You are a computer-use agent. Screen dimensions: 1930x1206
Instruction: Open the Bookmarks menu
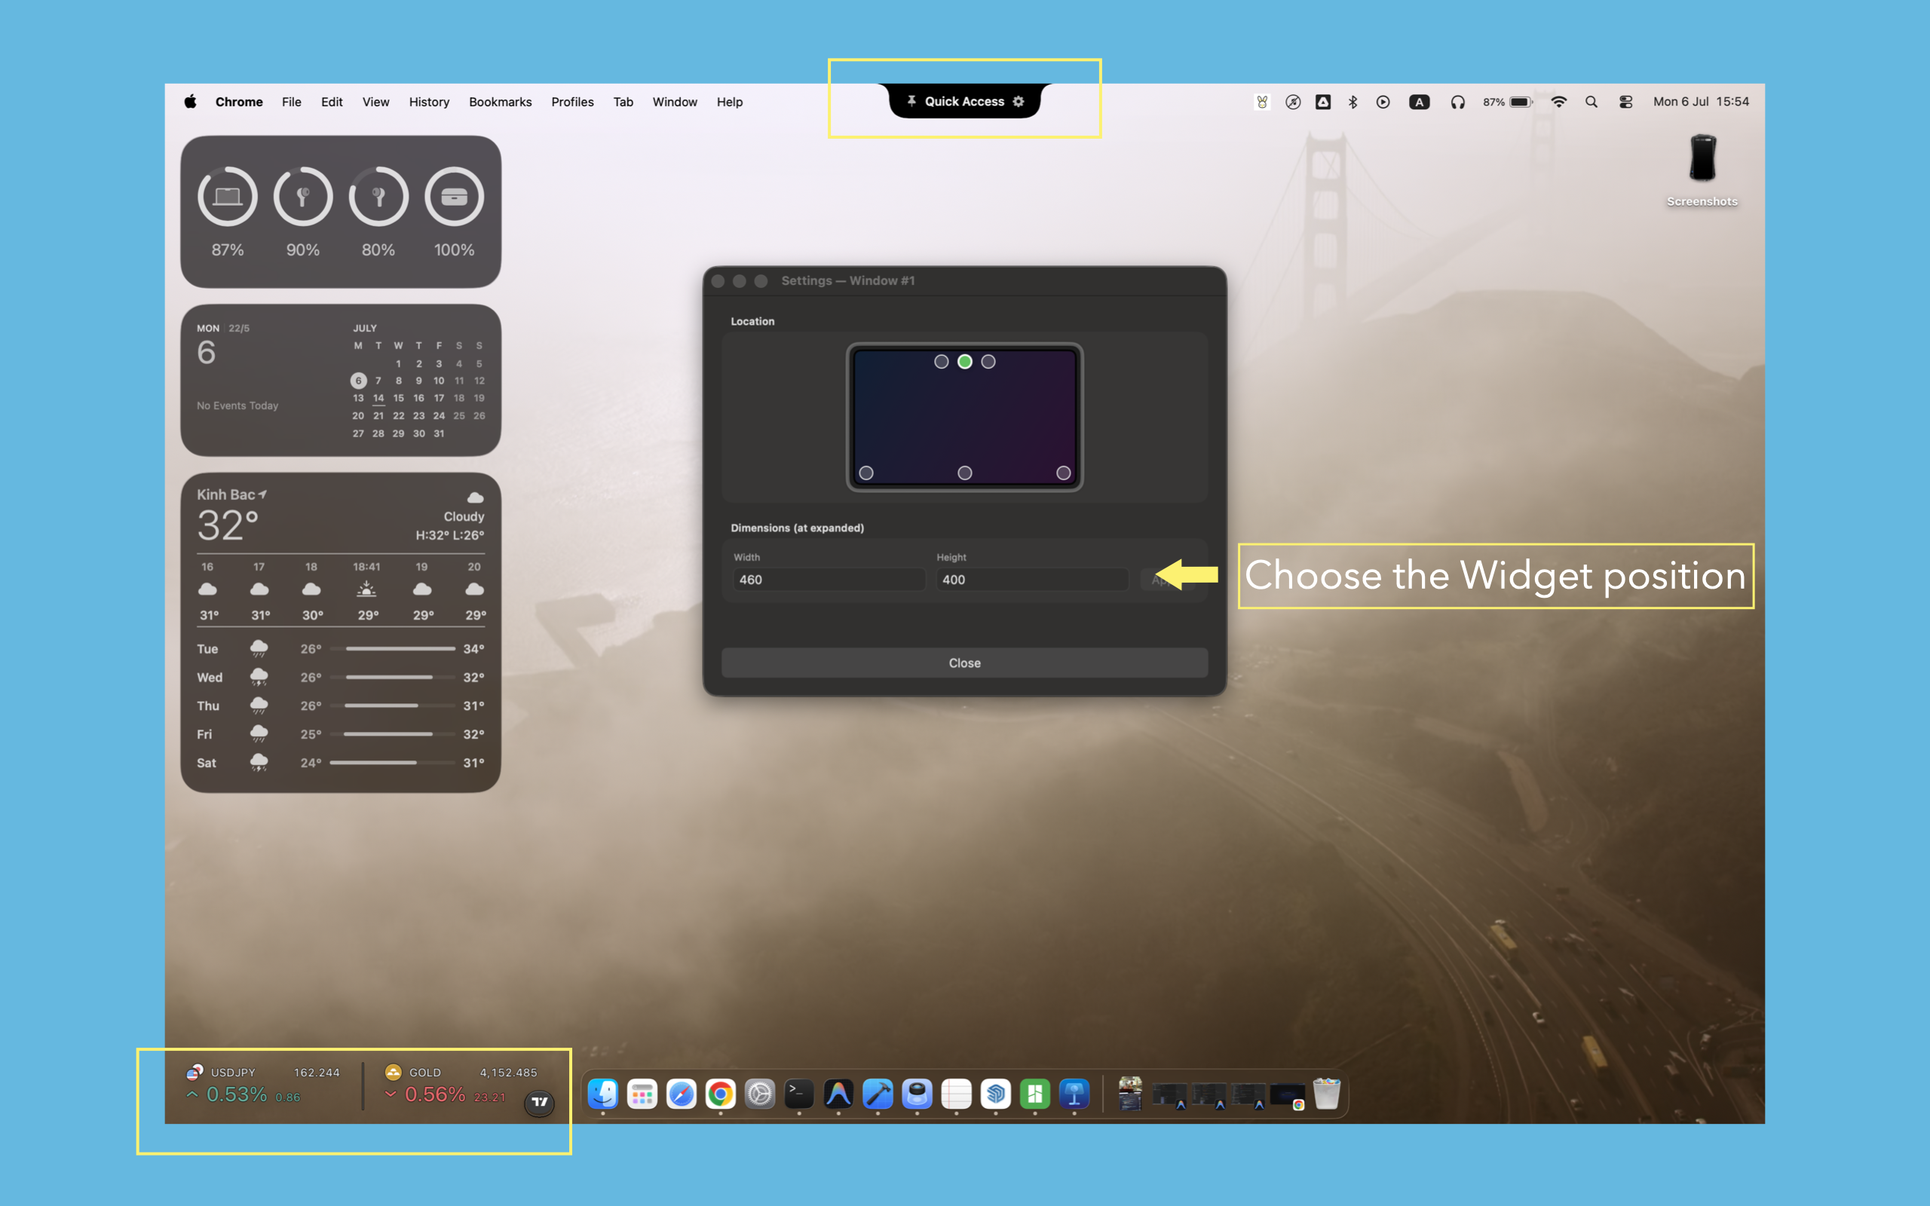(500, 102)
